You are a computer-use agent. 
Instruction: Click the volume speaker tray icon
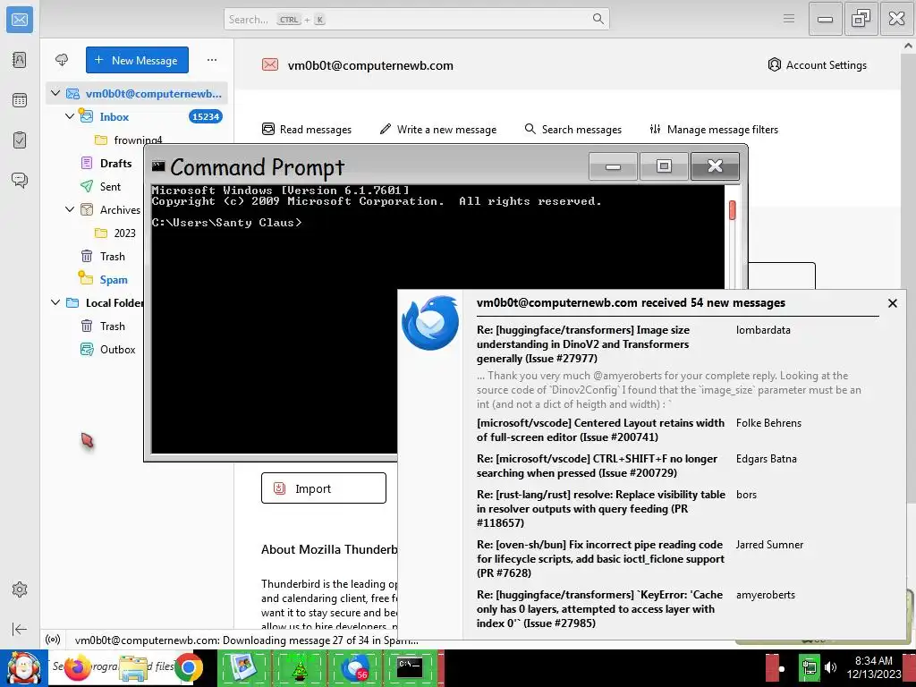830,667
